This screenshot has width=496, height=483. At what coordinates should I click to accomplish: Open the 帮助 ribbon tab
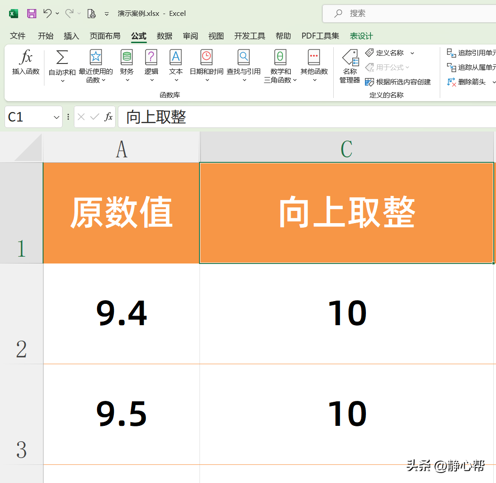(x=283, y=36)
